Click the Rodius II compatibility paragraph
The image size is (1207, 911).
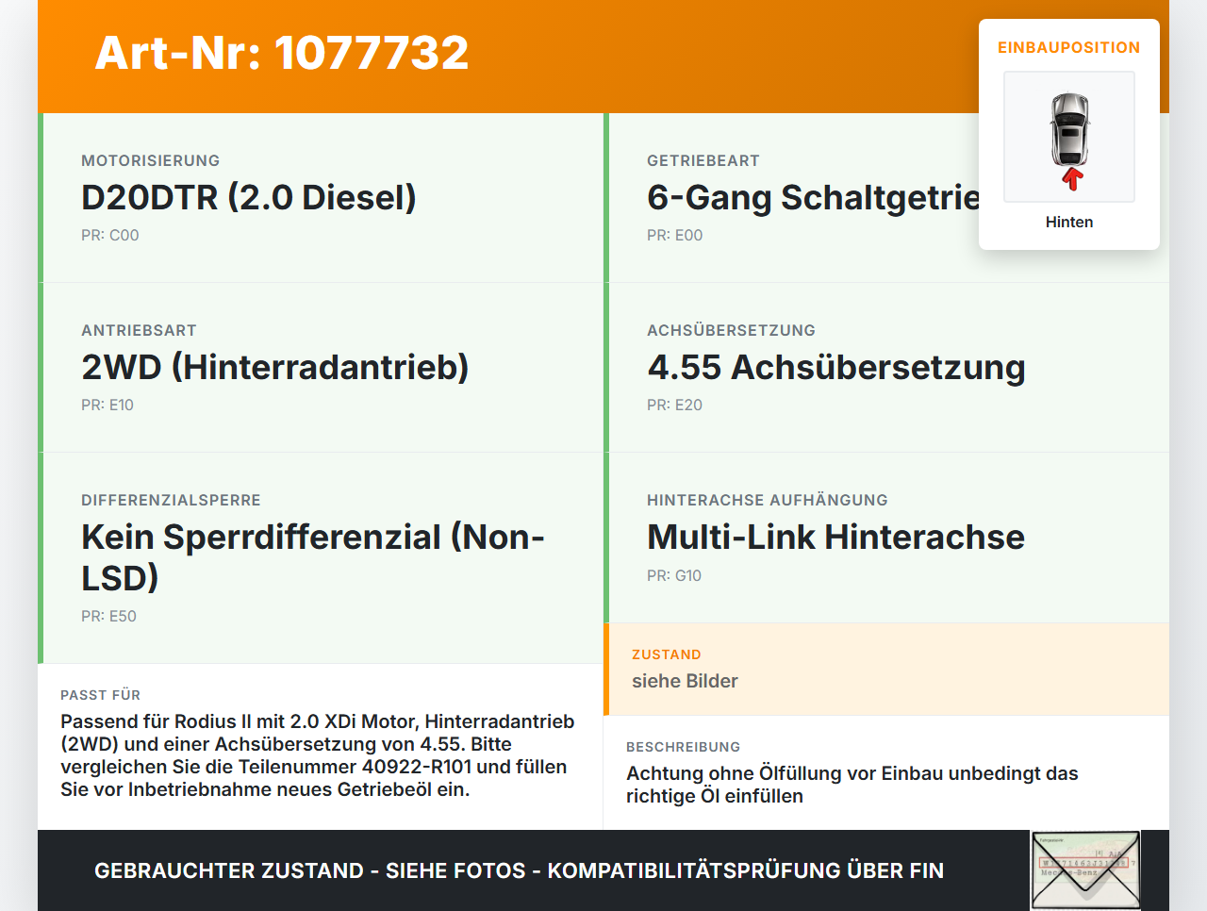click(x=318, y=755)
